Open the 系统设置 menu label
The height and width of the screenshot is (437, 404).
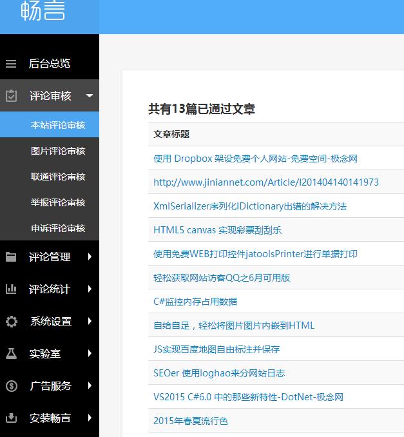point(51,322)
